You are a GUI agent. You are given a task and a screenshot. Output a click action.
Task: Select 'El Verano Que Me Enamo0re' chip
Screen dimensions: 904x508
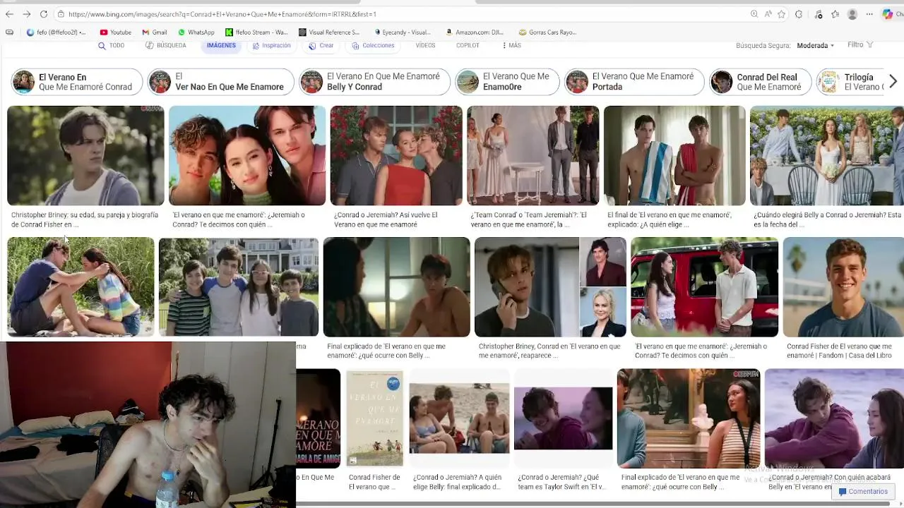507,82
